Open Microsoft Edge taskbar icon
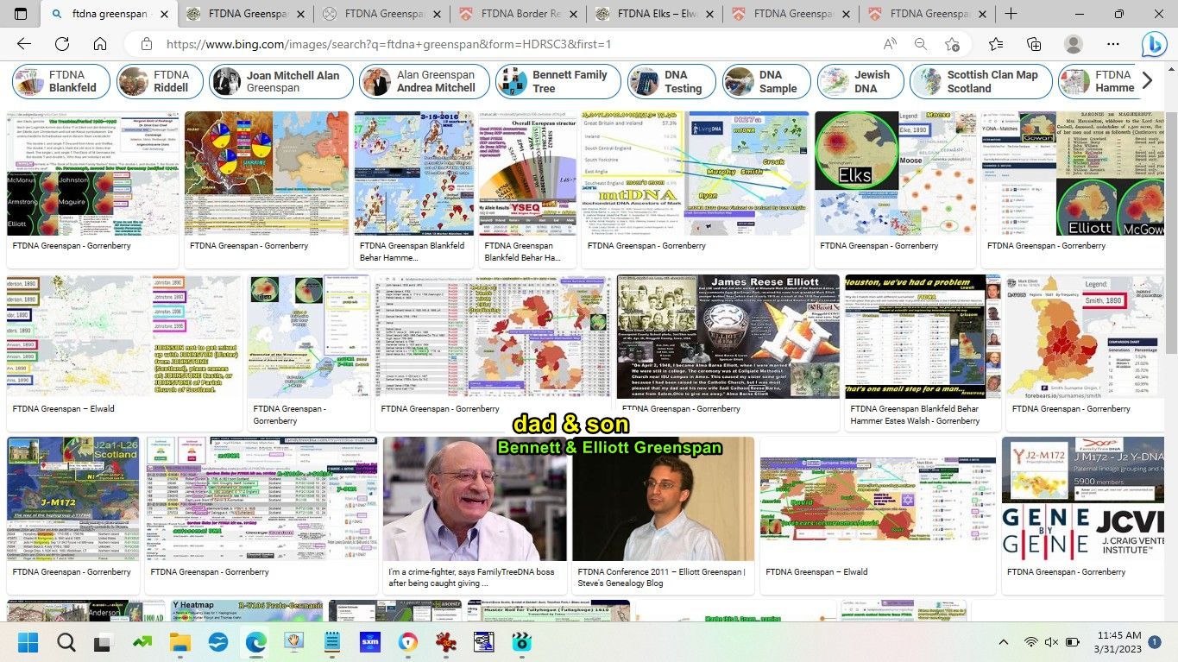This screenshot has width=1178, height=662. [x=255, y=642]
